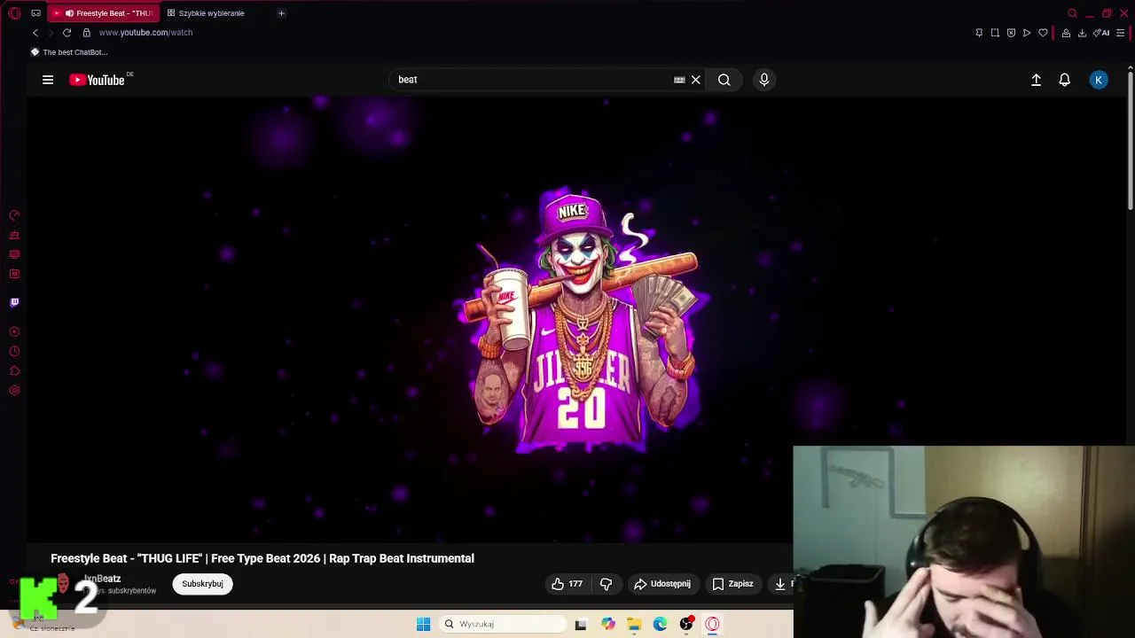
Task: Save video with Zapisz button
Action: click(732, 584)
